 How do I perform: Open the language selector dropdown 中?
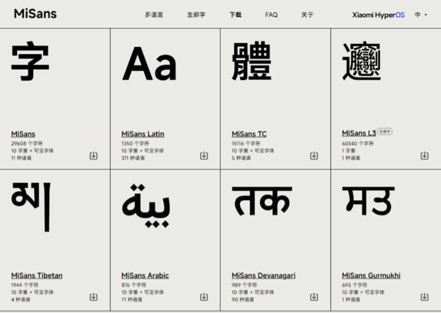tap(421, 15)
